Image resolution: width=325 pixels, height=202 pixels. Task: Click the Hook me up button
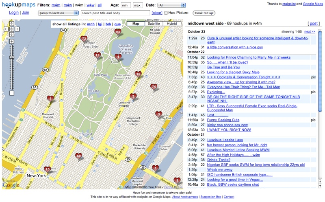click(204, 13)
